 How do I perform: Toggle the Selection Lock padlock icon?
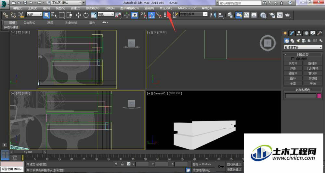122,164
